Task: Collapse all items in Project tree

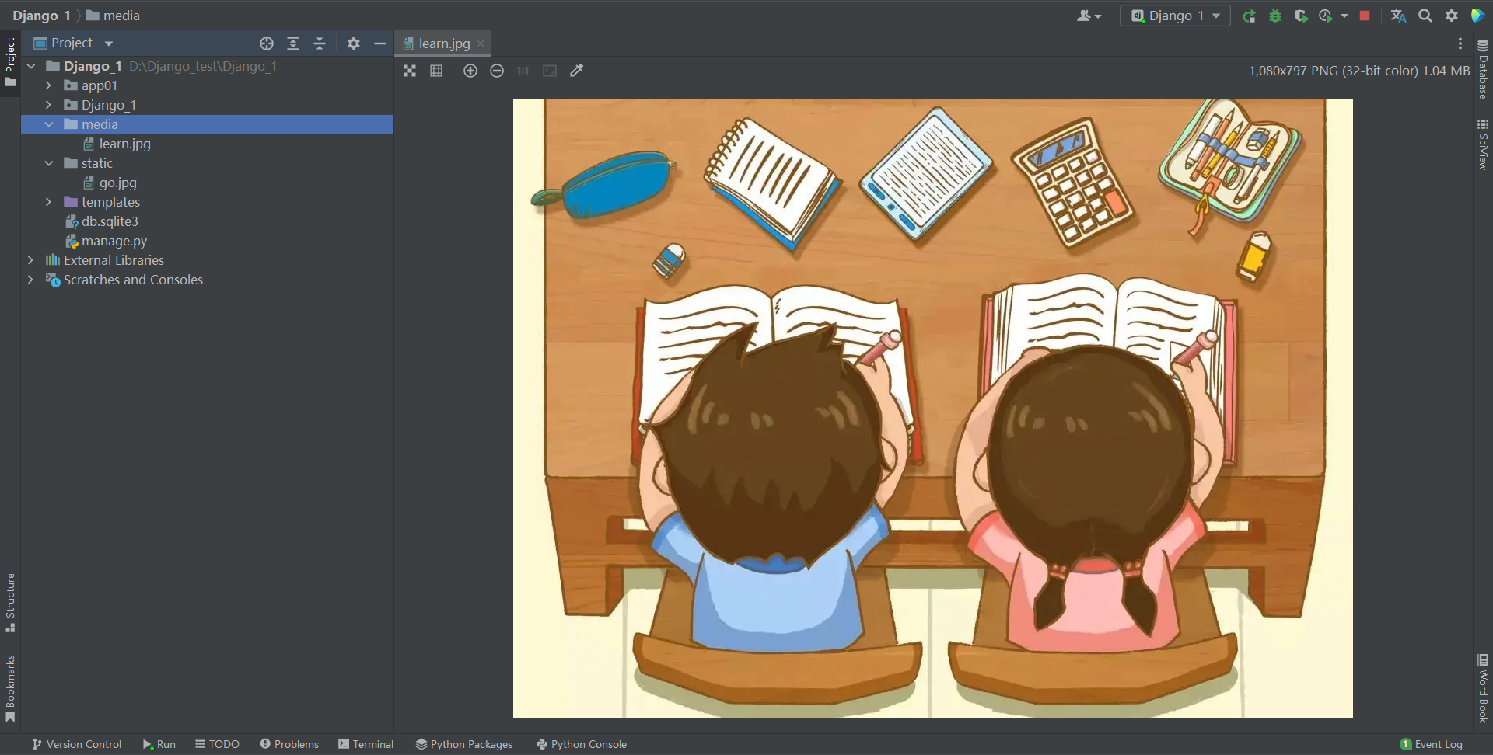Action: point(320,43)
